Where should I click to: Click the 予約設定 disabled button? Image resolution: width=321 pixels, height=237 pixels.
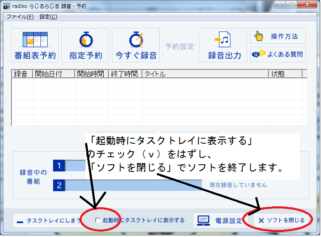(180, 45)
